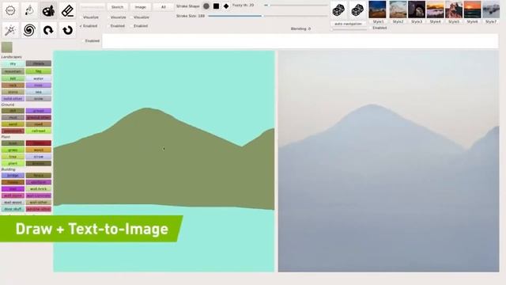Click the Stroke Size slider

268,16
